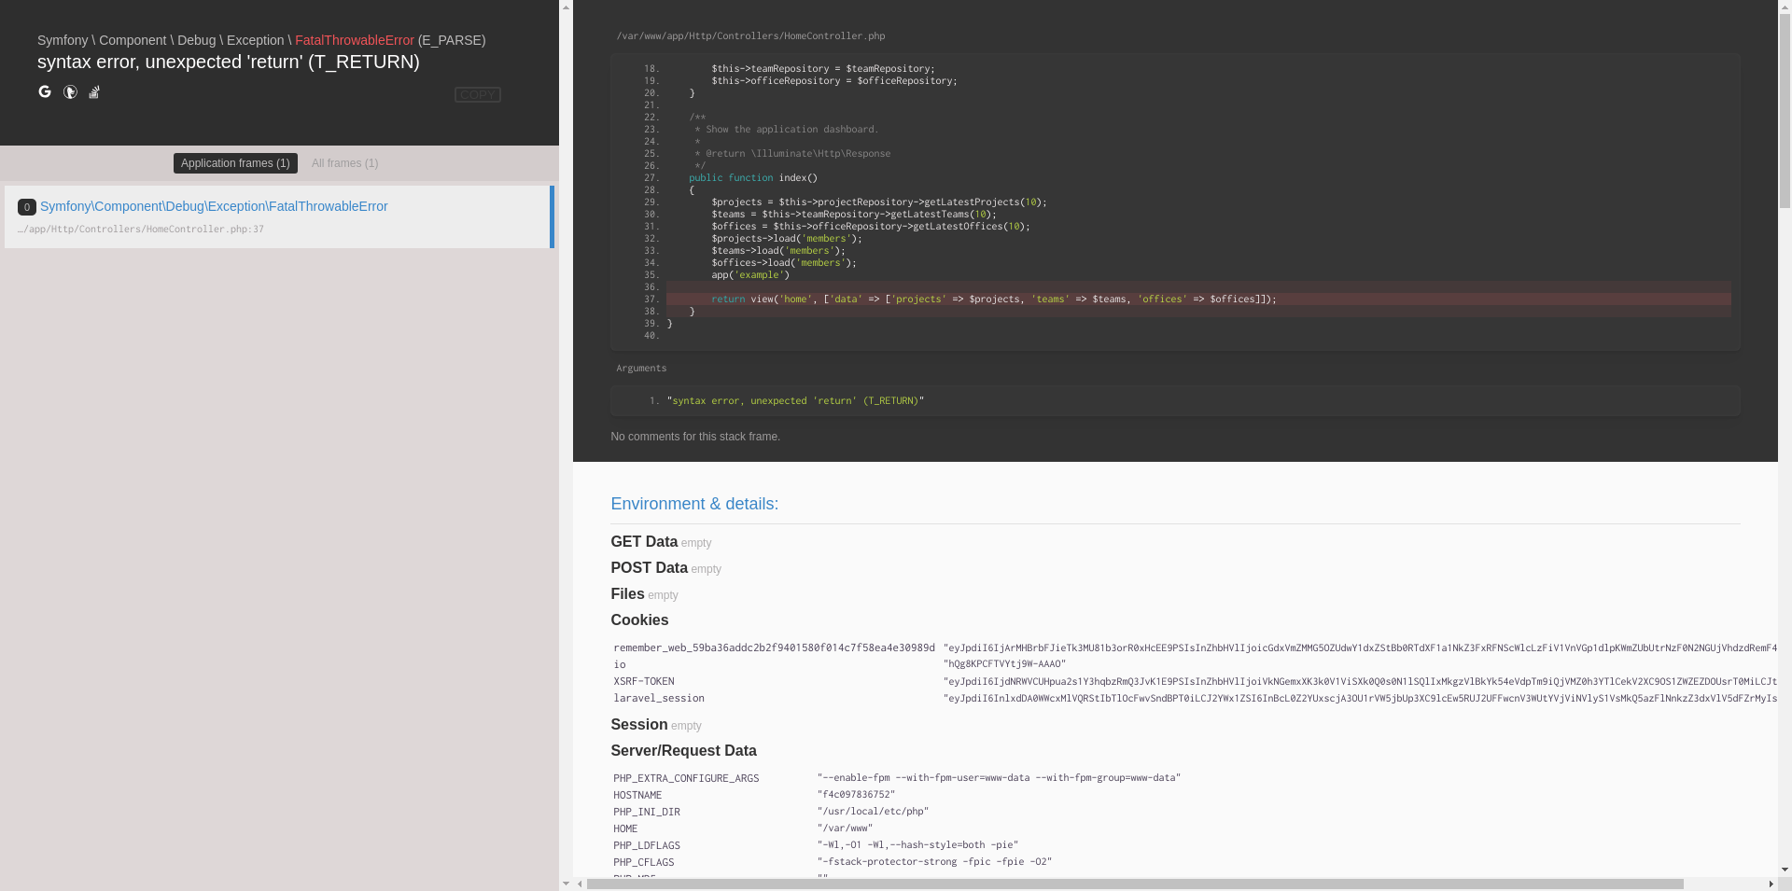Image resolution: width=1792 pixels, height=891 pixels.
Task: Select the XSRF-TOKEN cookie row
Action: point(644,681)
